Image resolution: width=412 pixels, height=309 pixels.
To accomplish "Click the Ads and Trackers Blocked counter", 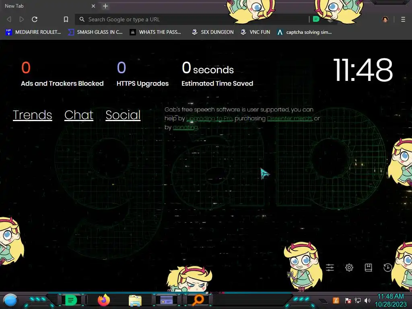I will 62,74.
